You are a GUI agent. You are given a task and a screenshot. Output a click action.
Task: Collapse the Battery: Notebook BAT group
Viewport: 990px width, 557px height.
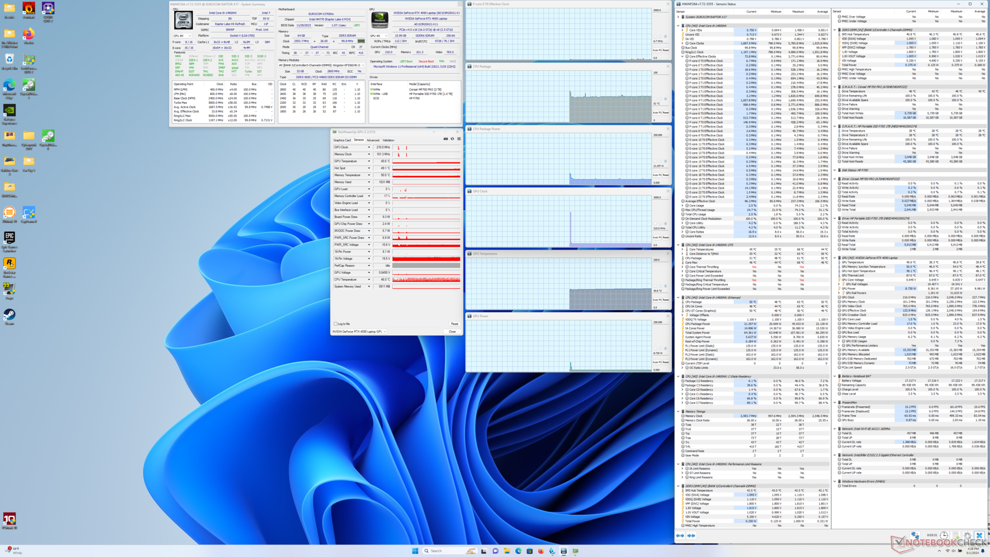pos(835,376)
